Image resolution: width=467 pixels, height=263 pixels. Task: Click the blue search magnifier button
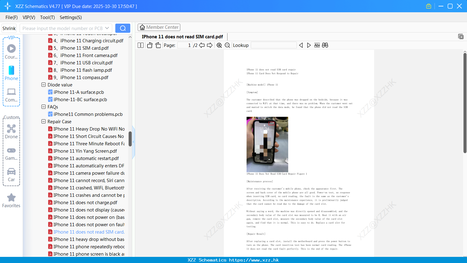tap(123, 28)
